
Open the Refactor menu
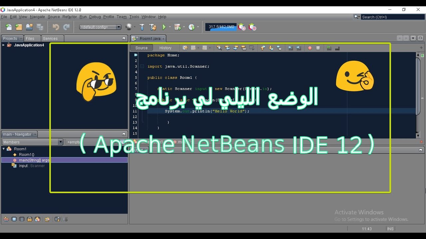pyautogui.click(x=70, y=17)
